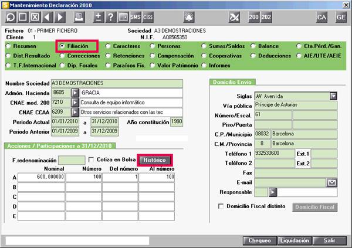Viewport: 352px width, 248px height.
Task: Open the plus/minus calculator icon
Action: [99, 17]
